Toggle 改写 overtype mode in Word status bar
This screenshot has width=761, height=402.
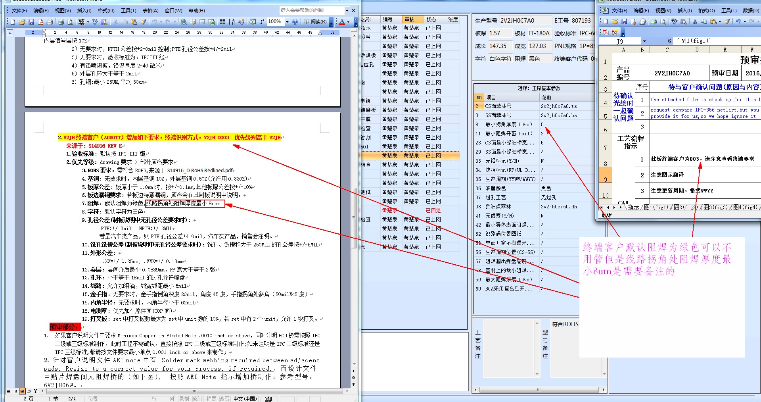pos(224,399)
